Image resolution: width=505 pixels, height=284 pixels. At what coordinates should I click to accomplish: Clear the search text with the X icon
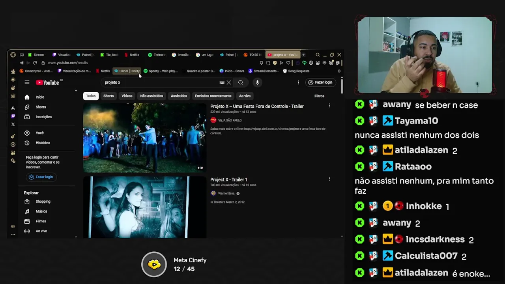(x=229, y=82)
